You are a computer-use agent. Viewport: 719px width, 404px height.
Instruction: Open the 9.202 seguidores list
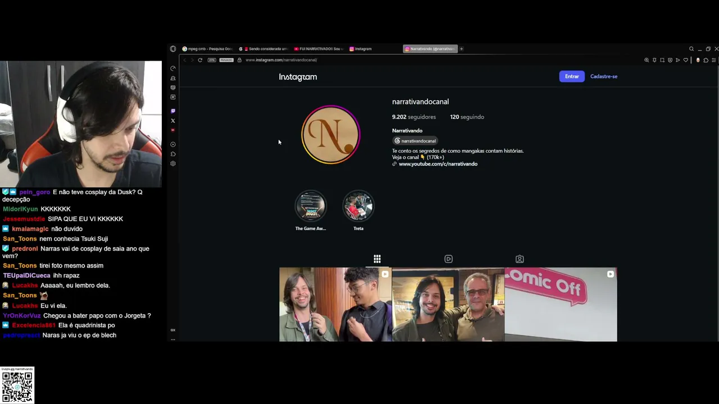click(x=414, y=117)
